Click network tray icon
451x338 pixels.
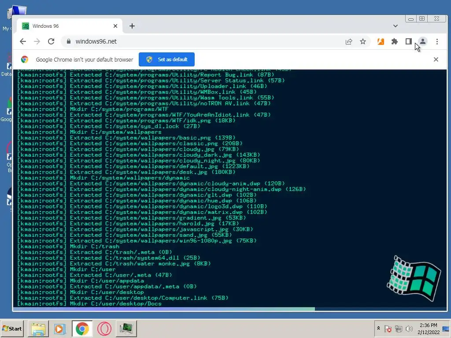[398, 328]
